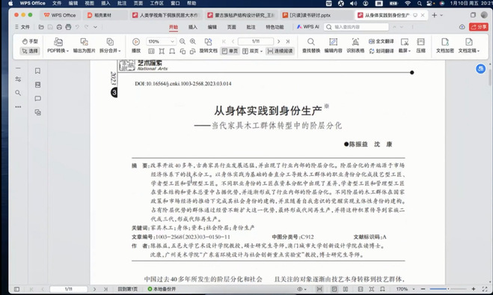
Task: Open the bookmark panel in left sidebar
Action: 37,71
